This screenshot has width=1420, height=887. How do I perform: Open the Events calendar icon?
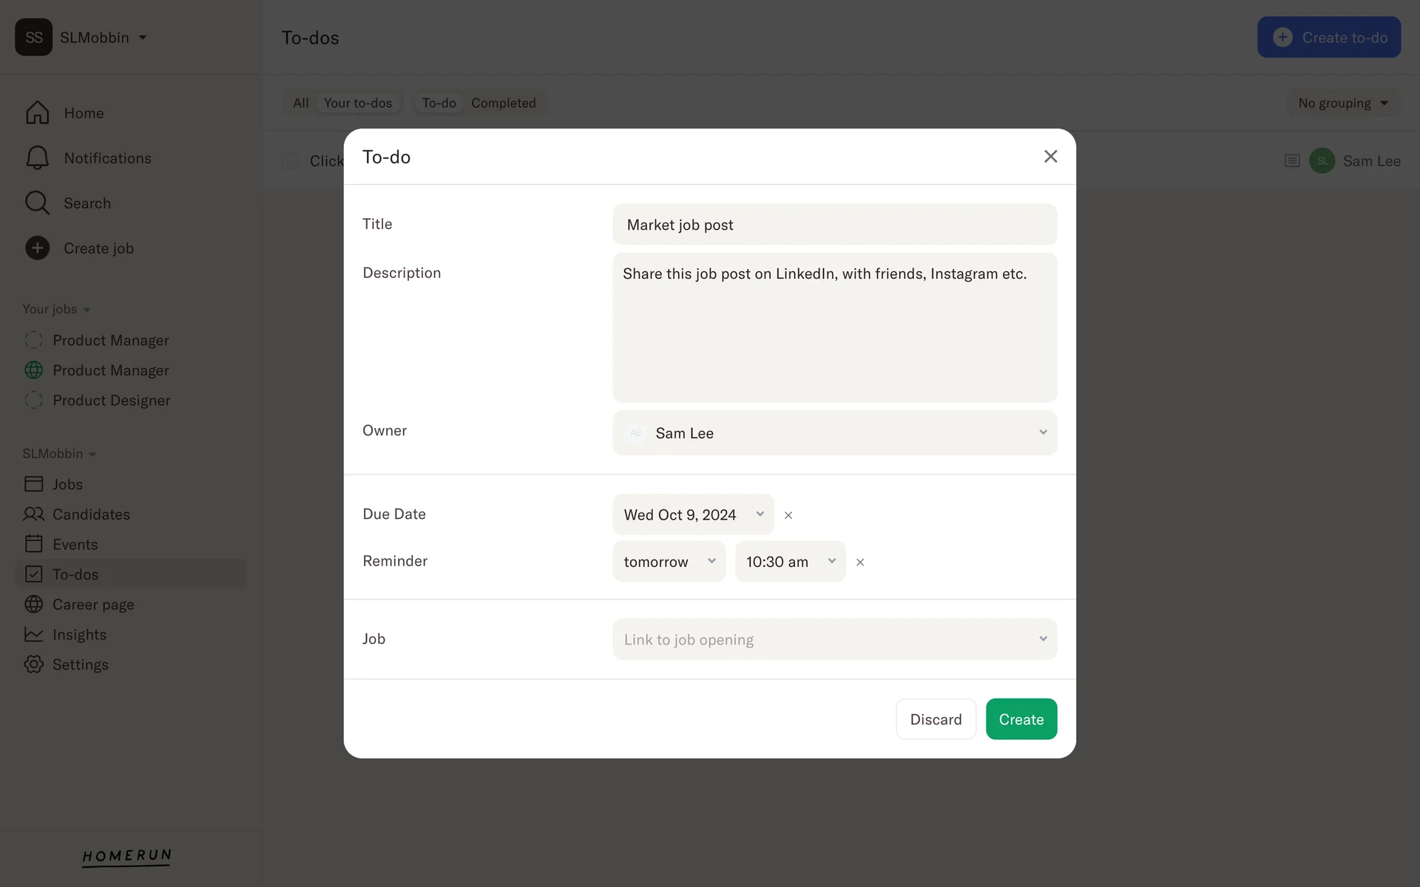(34, 544)
